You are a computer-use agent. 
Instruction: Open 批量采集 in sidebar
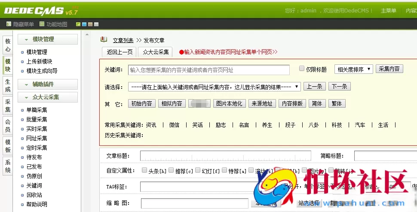[37, 119]
